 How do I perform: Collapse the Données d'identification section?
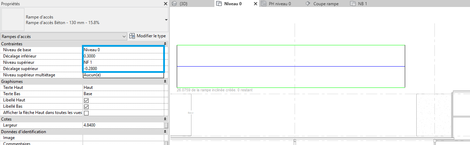click(x=166, y=132)
